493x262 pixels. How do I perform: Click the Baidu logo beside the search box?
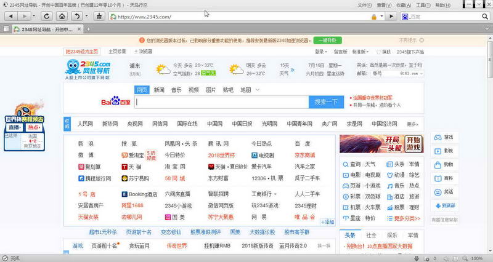(116, 101)
